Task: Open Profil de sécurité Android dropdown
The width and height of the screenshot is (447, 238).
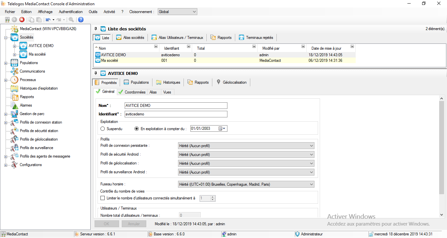Action: pos(246,154)
